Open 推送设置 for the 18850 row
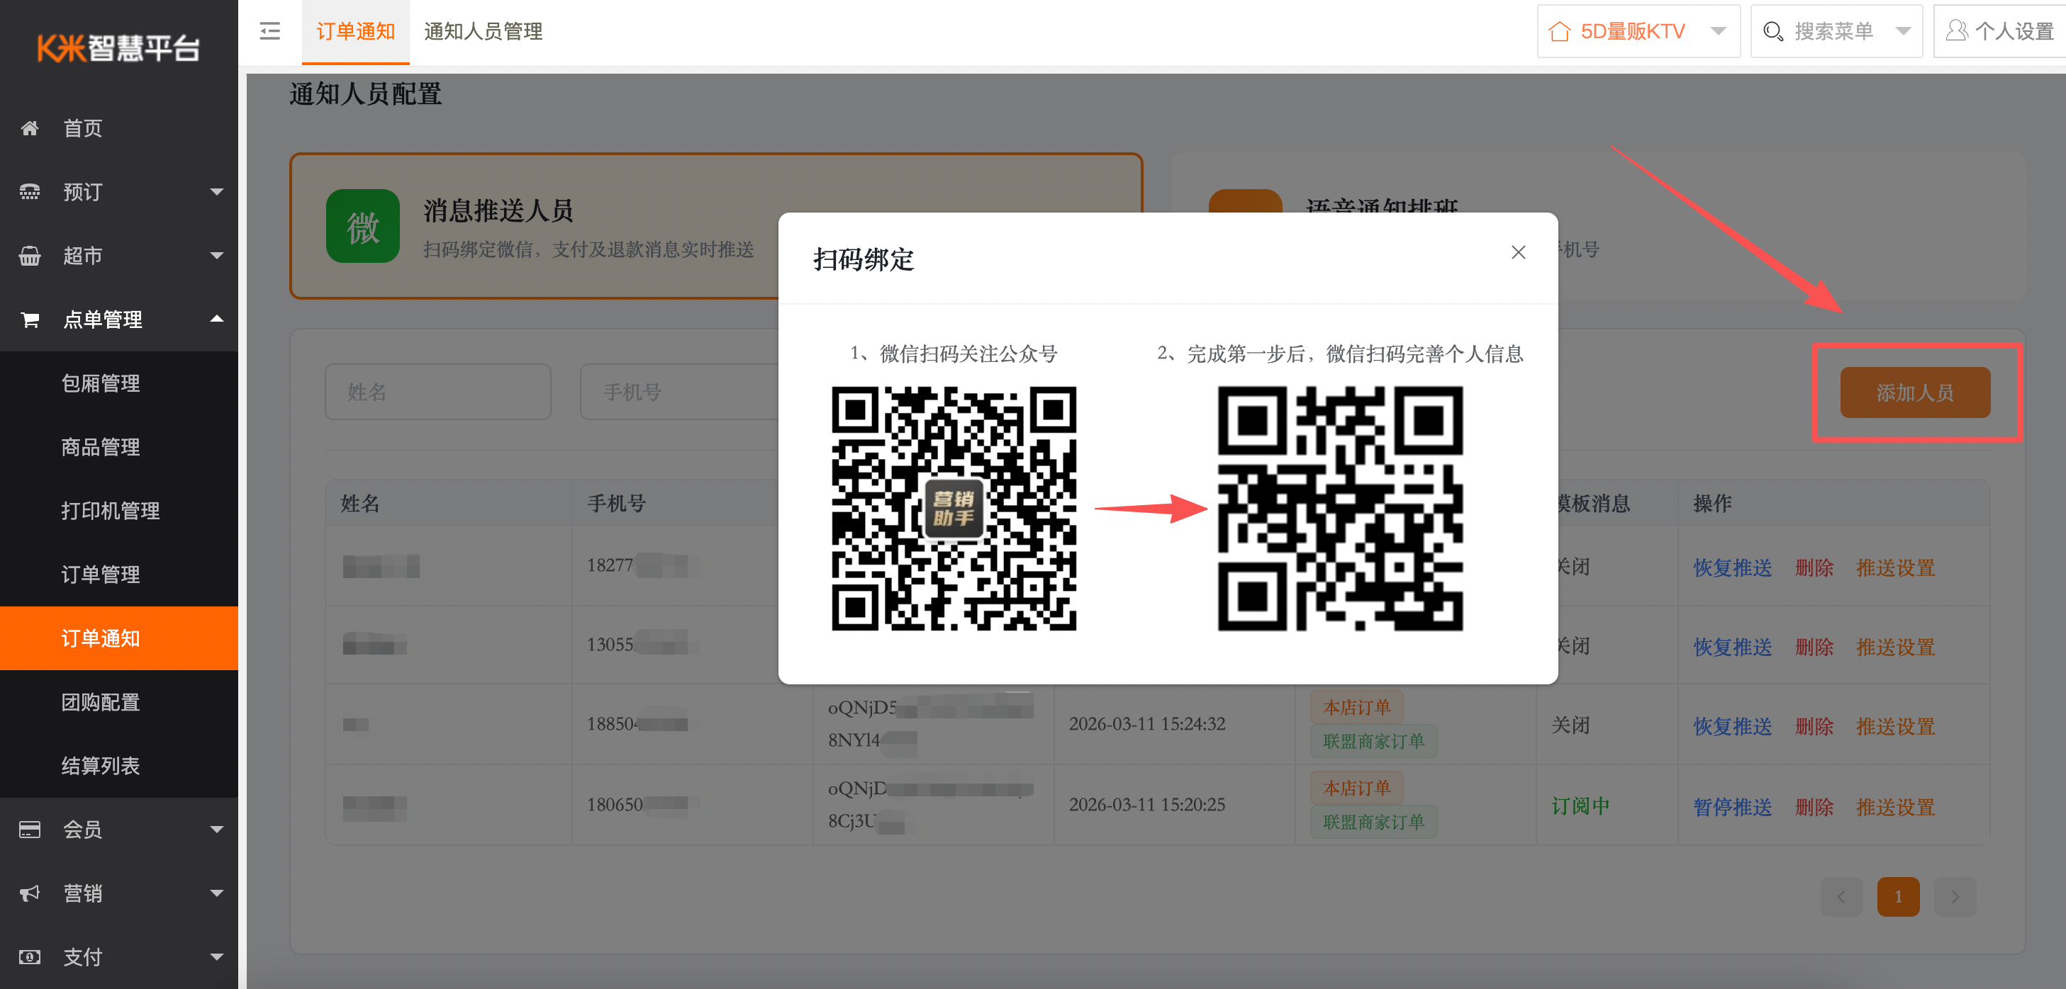The height and width of the screenshot is (989, 2066). pyautogui.click(x=1896, y=726)
